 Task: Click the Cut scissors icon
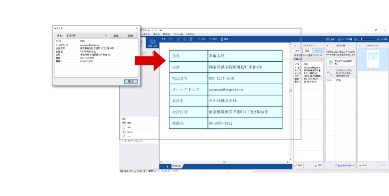coord(178,39)
